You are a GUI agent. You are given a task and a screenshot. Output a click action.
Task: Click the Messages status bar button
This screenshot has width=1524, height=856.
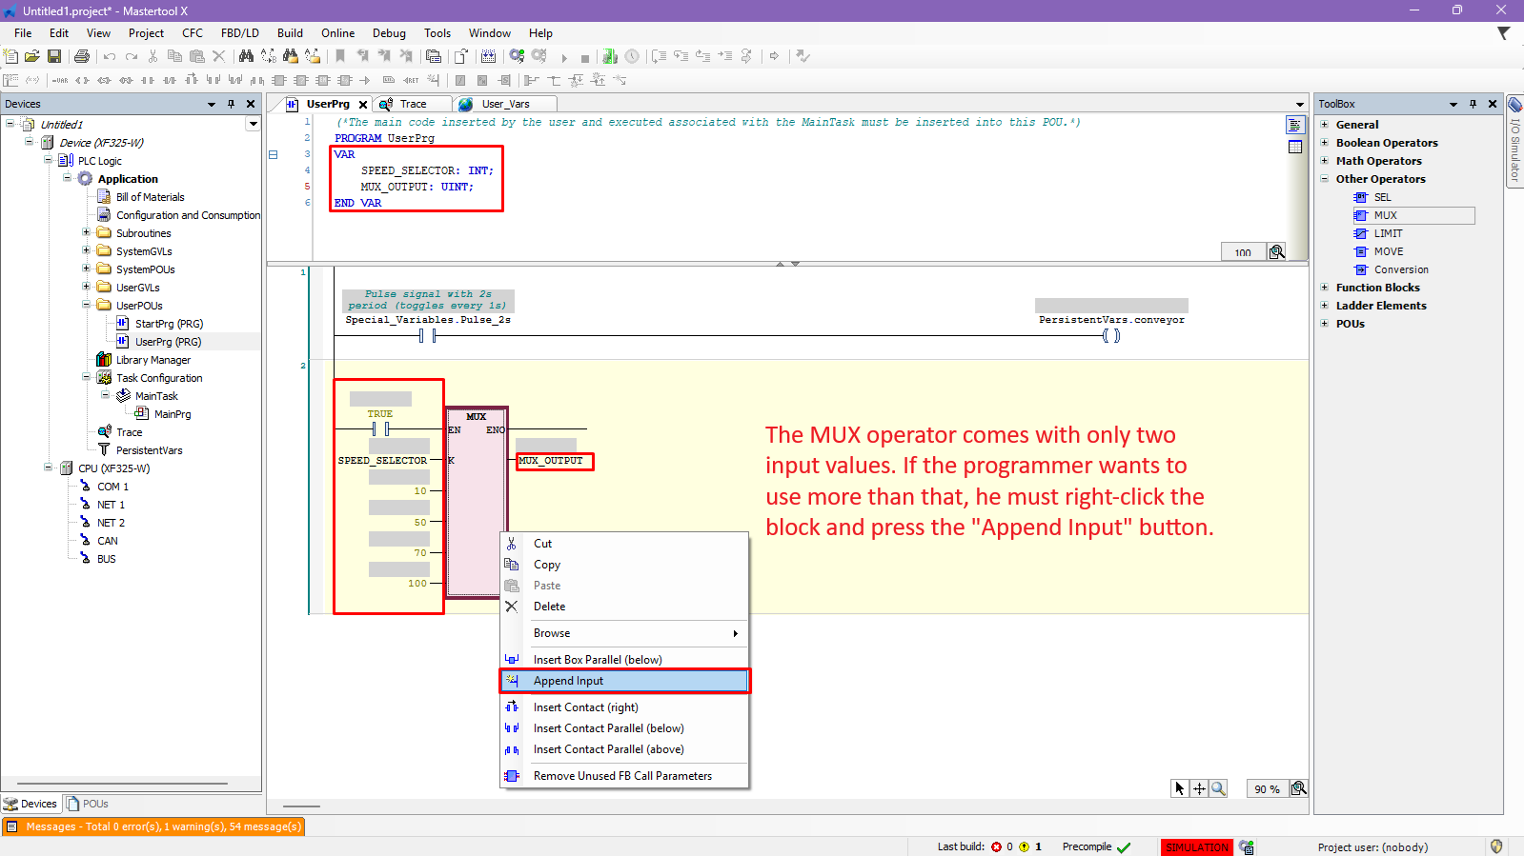153,826
